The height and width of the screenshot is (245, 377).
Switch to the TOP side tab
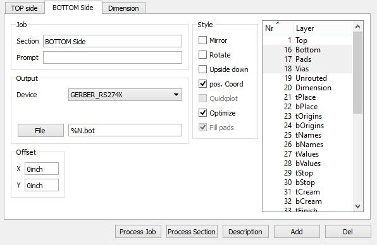(x=24, y=8)
